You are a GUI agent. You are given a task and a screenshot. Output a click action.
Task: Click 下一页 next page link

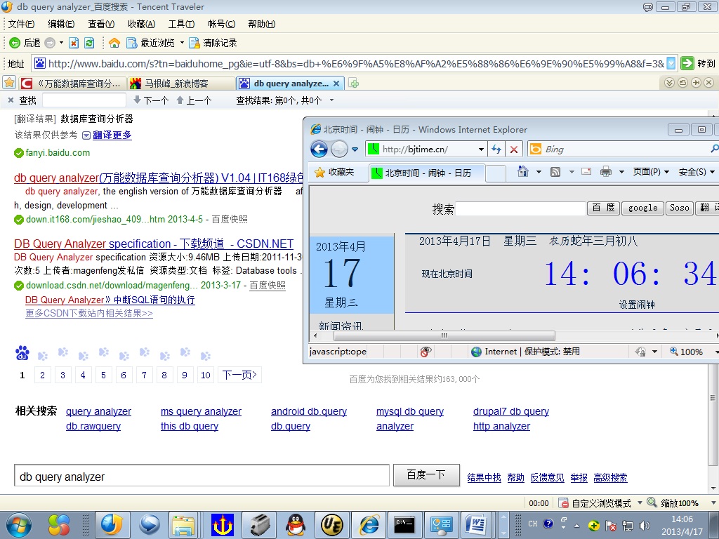pyautogui.click(x=239, y=375)
